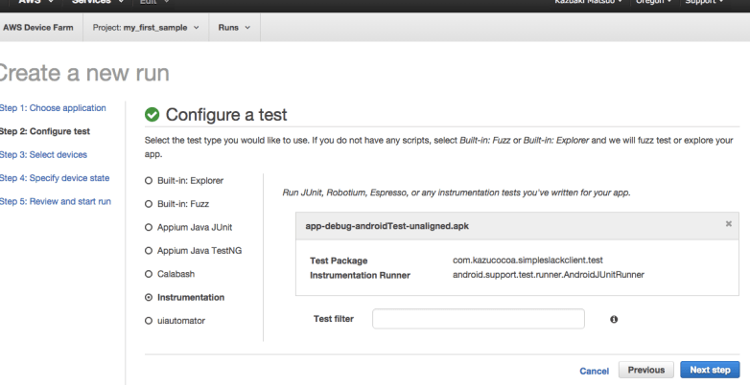Open the Project: my_first_sample dropdown

pos(146,28)
